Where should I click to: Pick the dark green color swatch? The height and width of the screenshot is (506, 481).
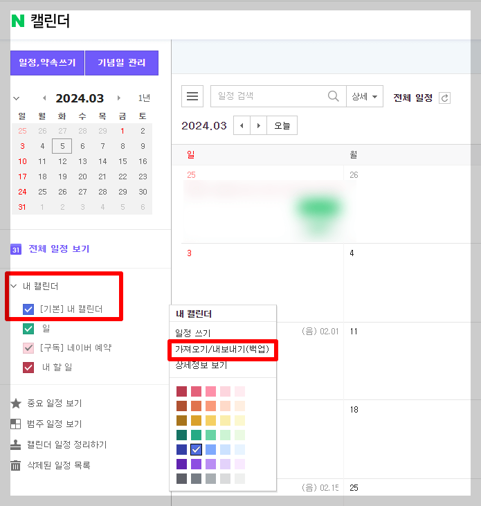[x=181, y=435]
